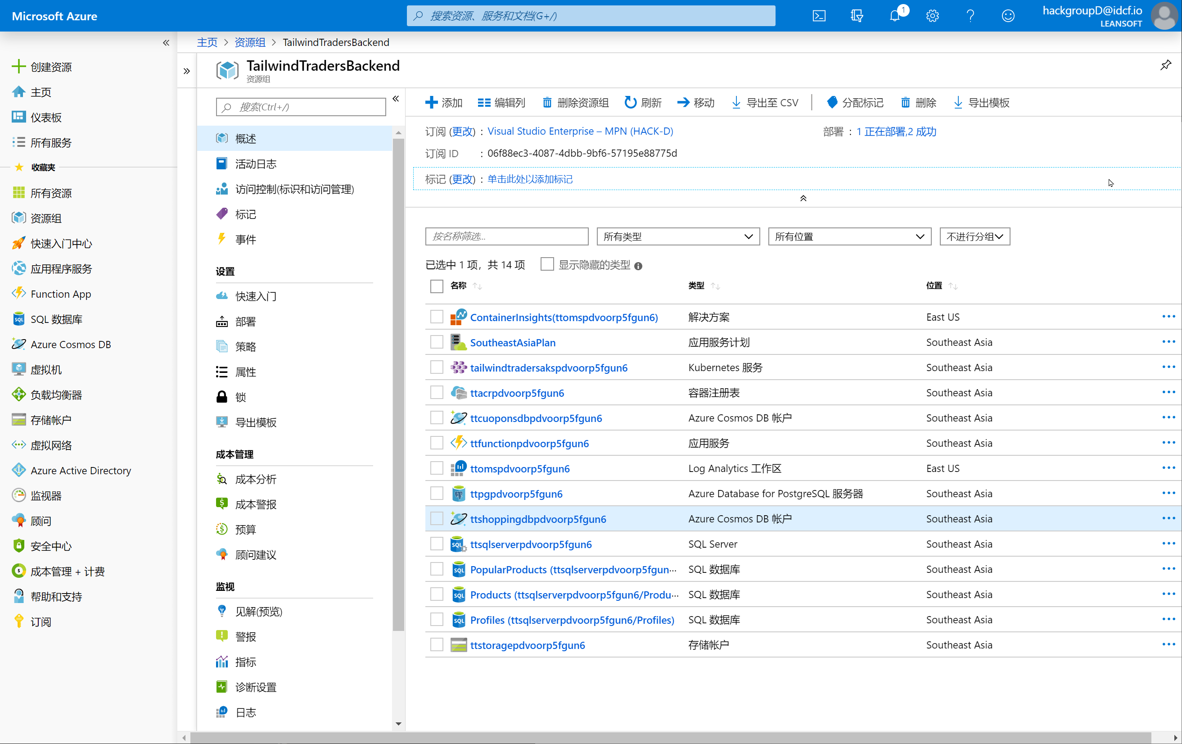Open the ttomspdvoorp5fgun6 resource link
Viewport: 1182px width, 744px height.
pos(520,468)
